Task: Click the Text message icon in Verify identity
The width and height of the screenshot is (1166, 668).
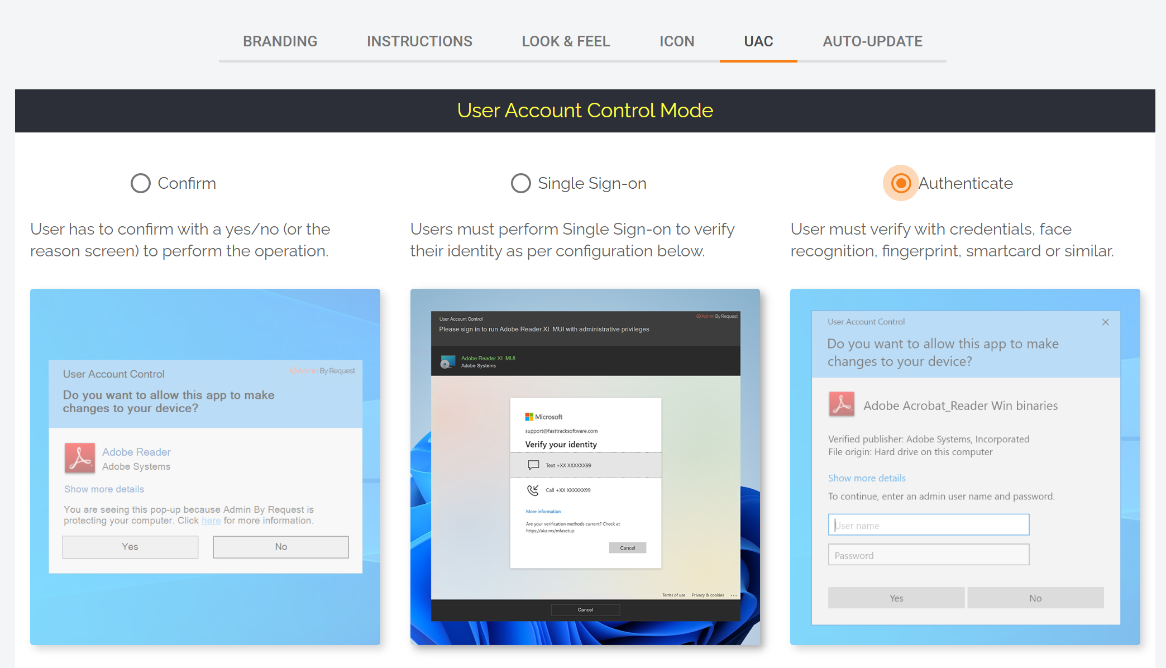Action: coord(533,465)
